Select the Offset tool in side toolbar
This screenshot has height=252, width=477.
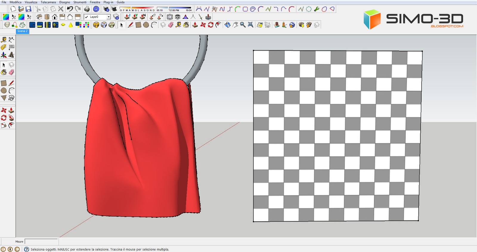(11, 125)
